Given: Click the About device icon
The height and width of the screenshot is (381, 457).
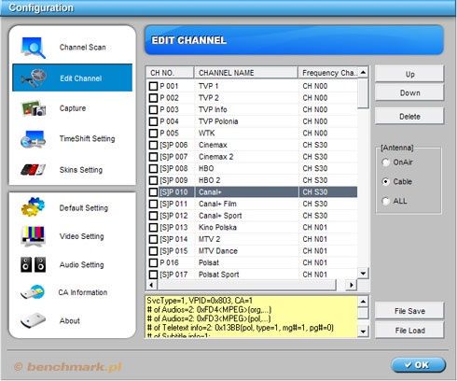Looking at the screenshot, I should (x=33, y=320).
